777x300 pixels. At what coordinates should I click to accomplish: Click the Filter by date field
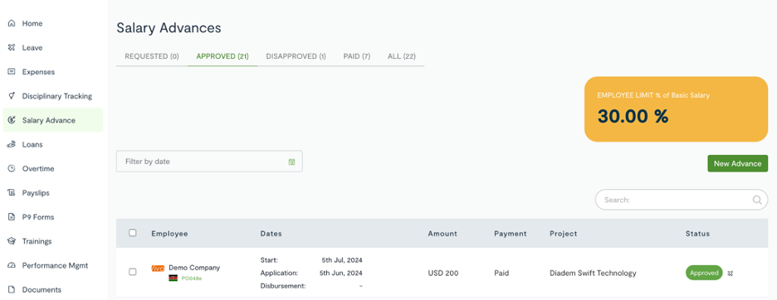(209, 162)
